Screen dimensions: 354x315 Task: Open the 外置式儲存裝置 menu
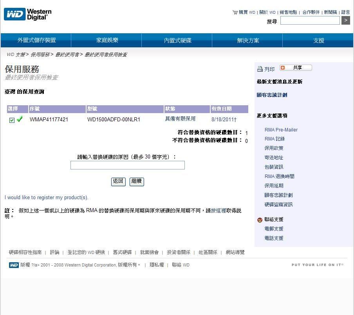[x=36, y=40]
